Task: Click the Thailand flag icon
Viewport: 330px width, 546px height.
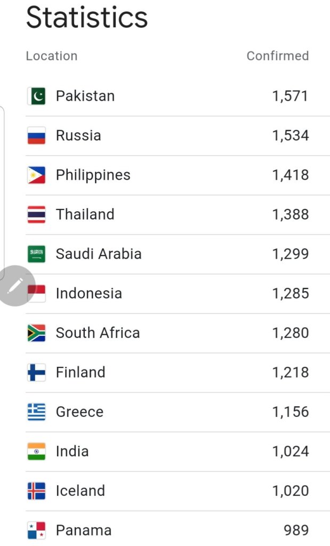Action: click(x=36, y=214)
